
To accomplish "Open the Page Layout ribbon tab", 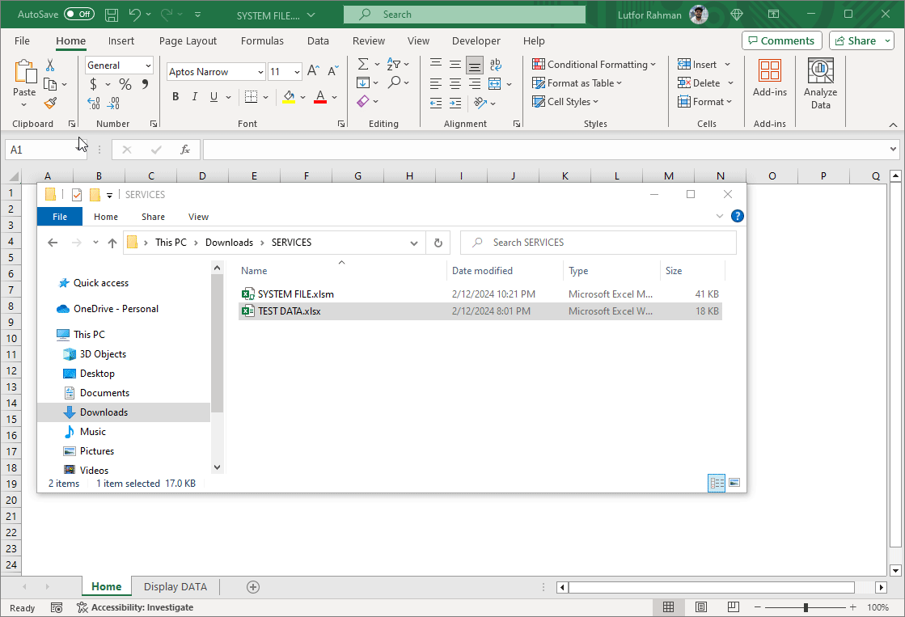I will [x=188, y=41].
